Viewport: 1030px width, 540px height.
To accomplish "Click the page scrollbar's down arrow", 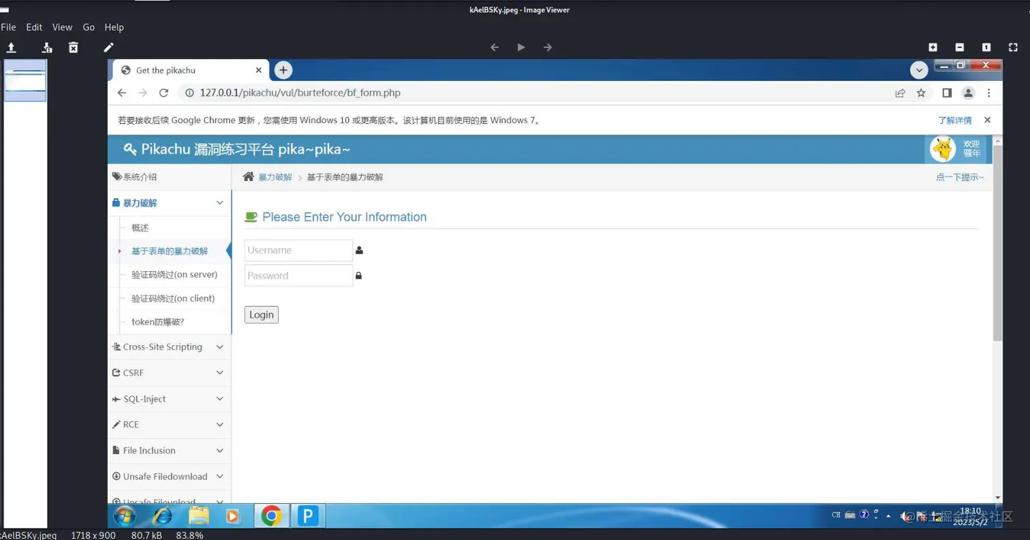I will (998, 498).
